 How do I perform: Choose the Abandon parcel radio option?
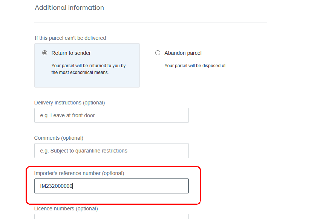[x=158, y=53]
